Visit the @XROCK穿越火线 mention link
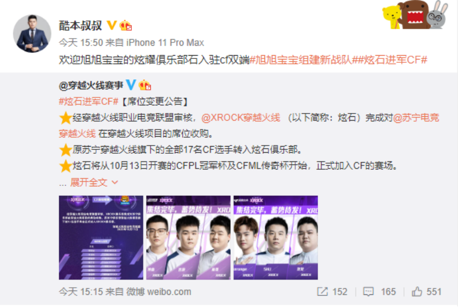This screenshot has height=307, width=458. [x=241, y=117]
